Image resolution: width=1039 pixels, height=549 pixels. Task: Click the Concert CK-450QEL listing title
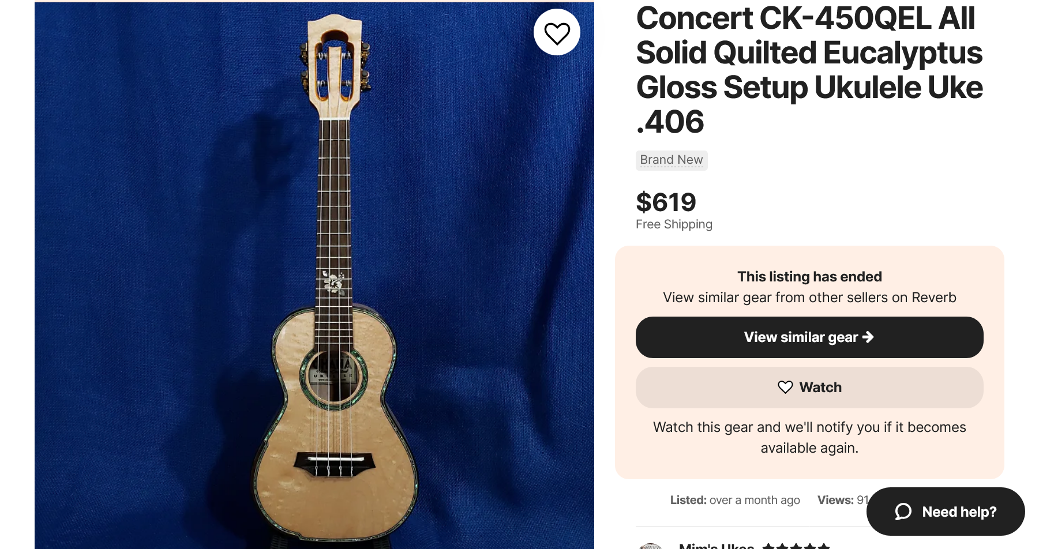coord(809,69)
